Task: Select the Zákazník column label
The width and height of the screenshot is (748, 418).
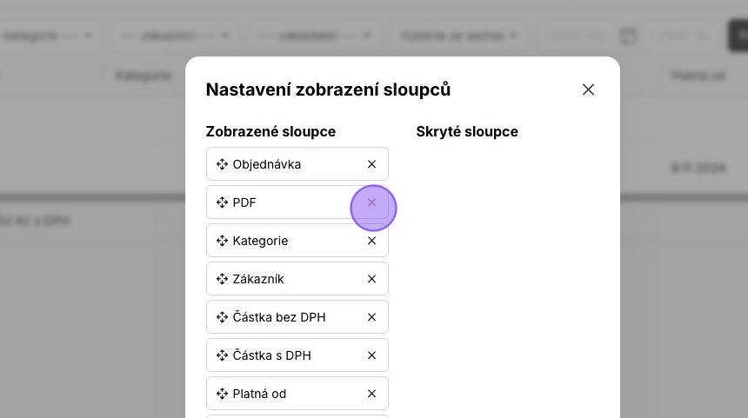Action: (258, 279)
